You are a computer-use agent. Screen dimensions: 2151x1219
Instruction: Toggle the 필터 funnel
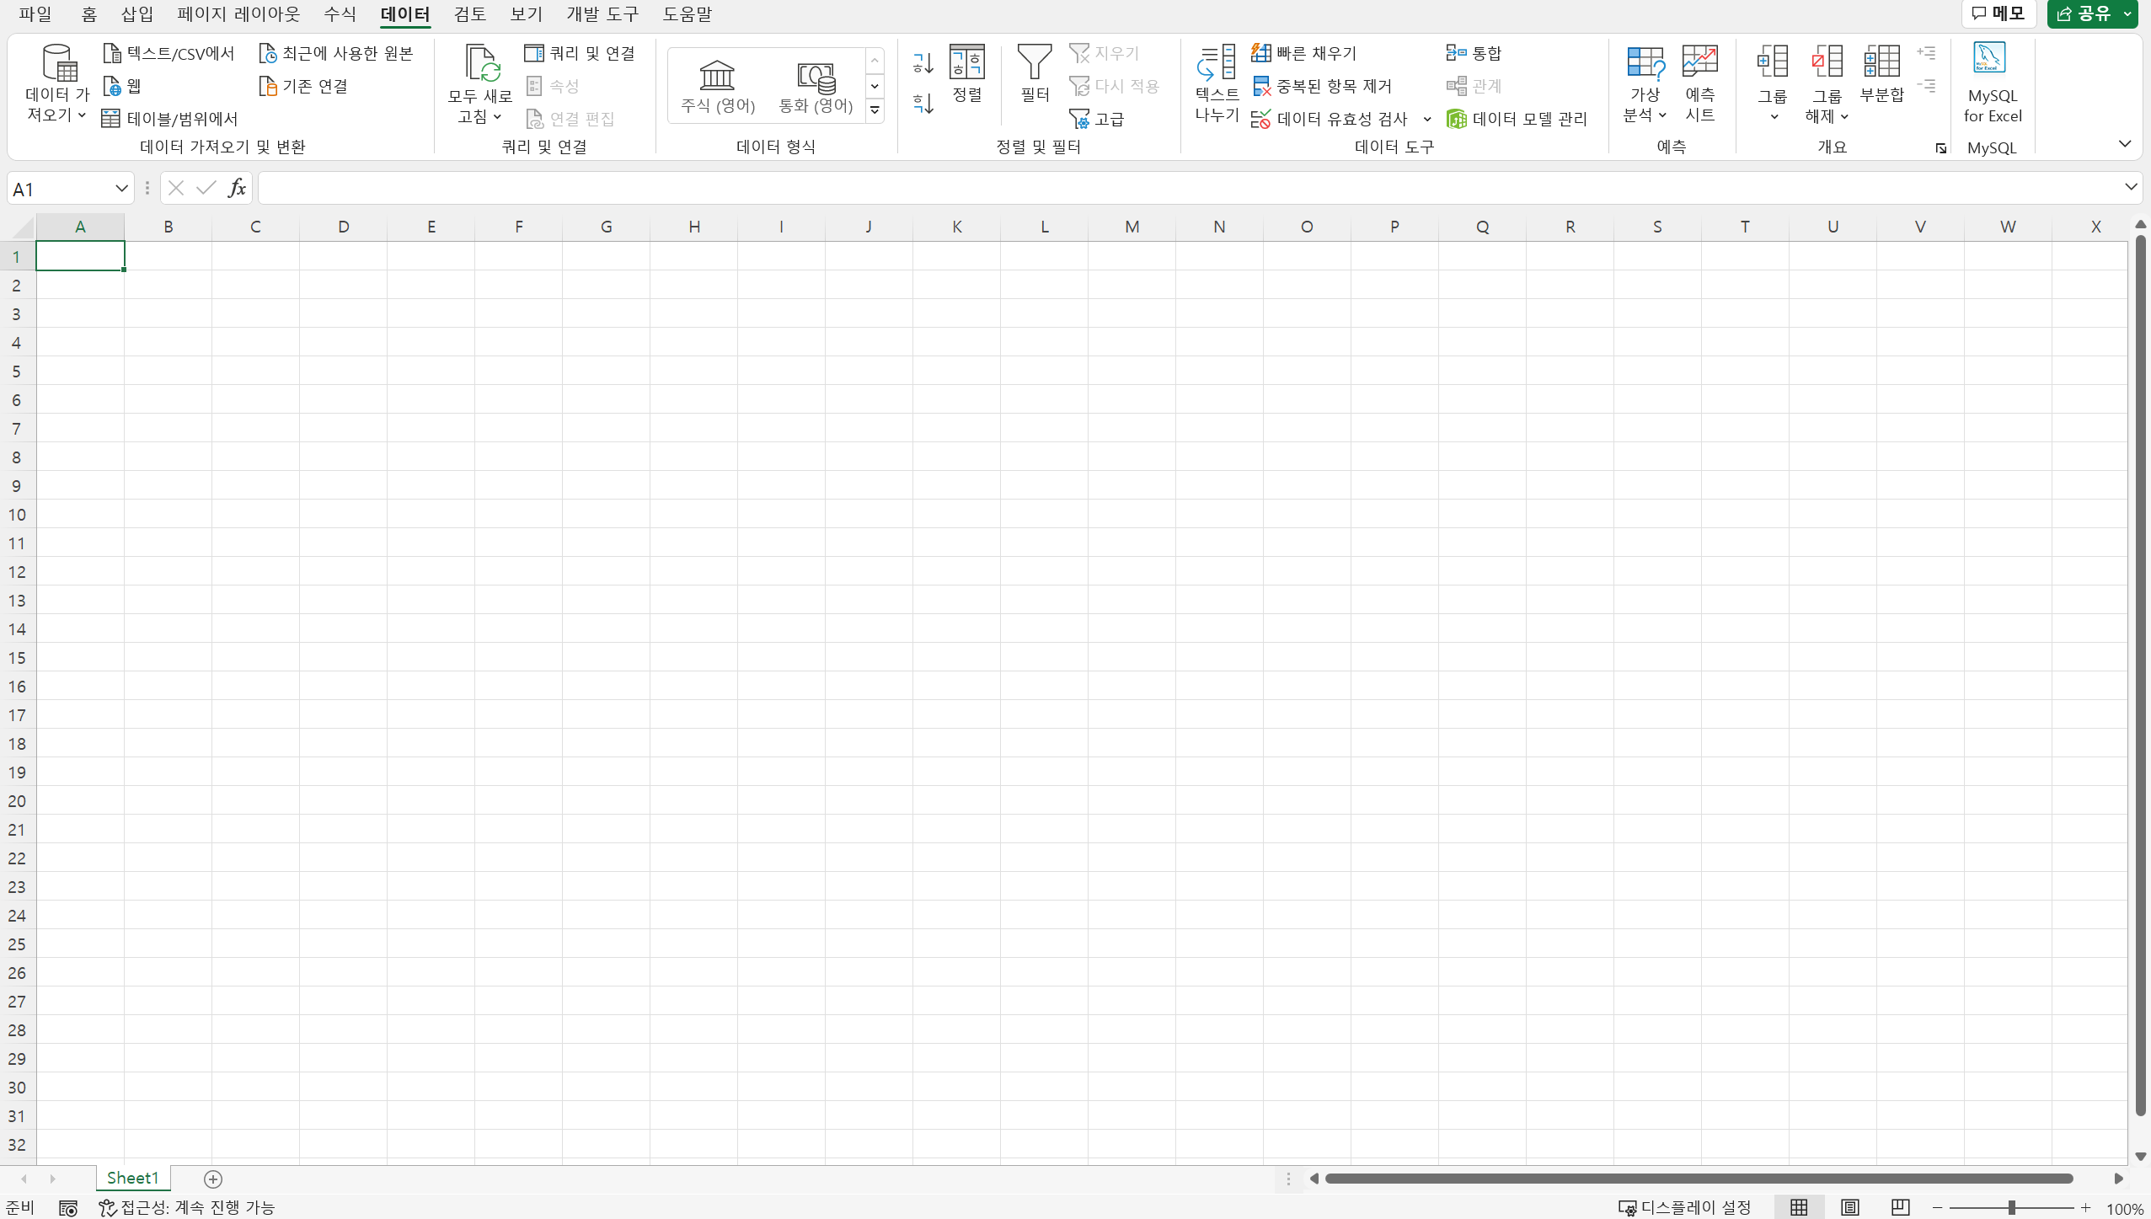coord(1035,74)
